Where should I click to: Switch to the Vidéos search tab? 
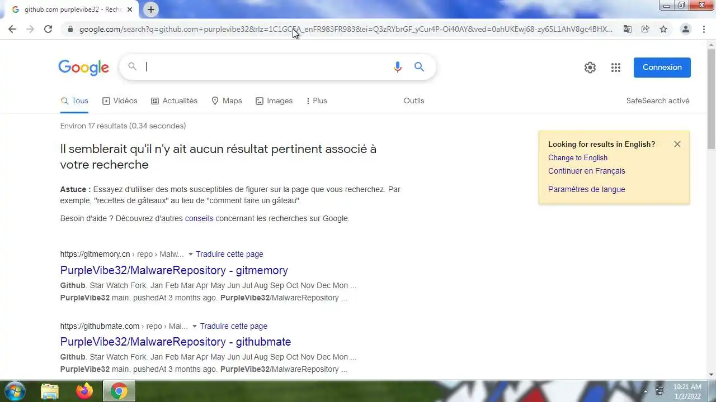pos(120,100)
